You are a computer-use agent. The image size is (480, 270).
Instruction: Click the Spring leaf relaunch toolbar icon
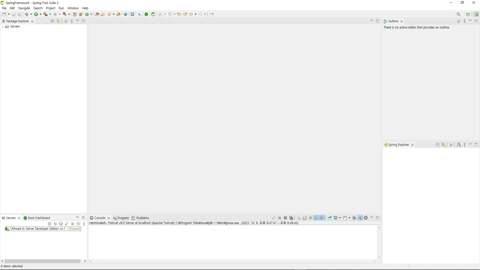[153, 14]
